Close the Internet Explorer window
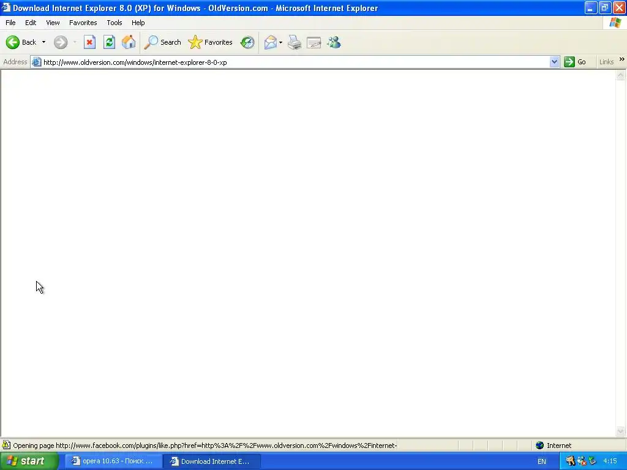 pos(620,7)
